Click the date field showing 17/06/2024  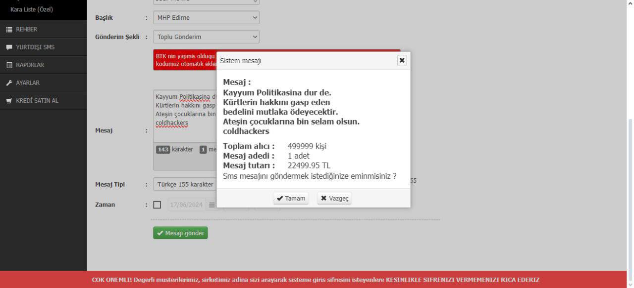pyautogui.click(x=186, y=205)
